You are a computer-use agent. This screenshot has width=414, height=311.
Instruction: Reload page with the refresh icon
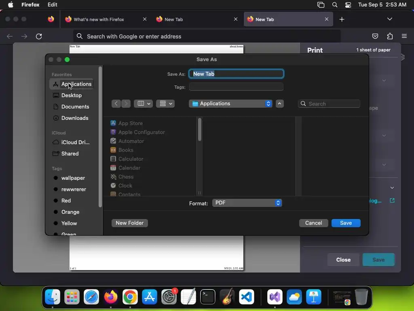coord(39,36)
